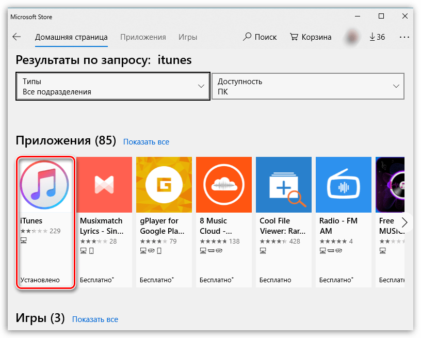Open the Поиск search button
421x338 pixels.
pyautogui.click(x=260, y=37)
